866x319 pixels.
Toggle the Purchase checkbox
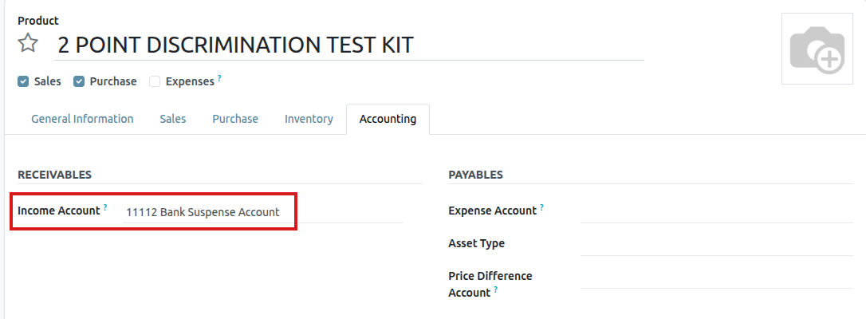point(79,81)
